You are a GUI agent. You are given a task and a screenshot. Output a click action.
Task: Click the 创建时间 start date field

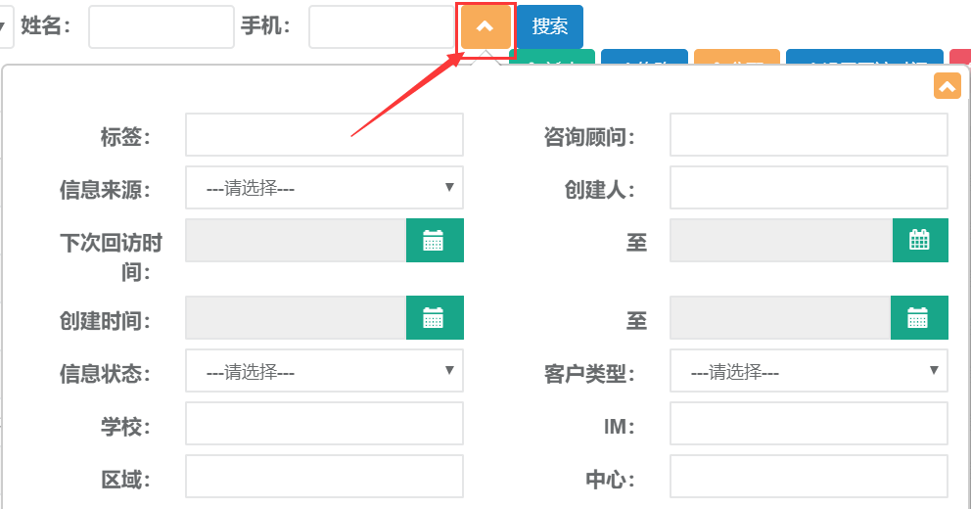(x=296, y=317)
